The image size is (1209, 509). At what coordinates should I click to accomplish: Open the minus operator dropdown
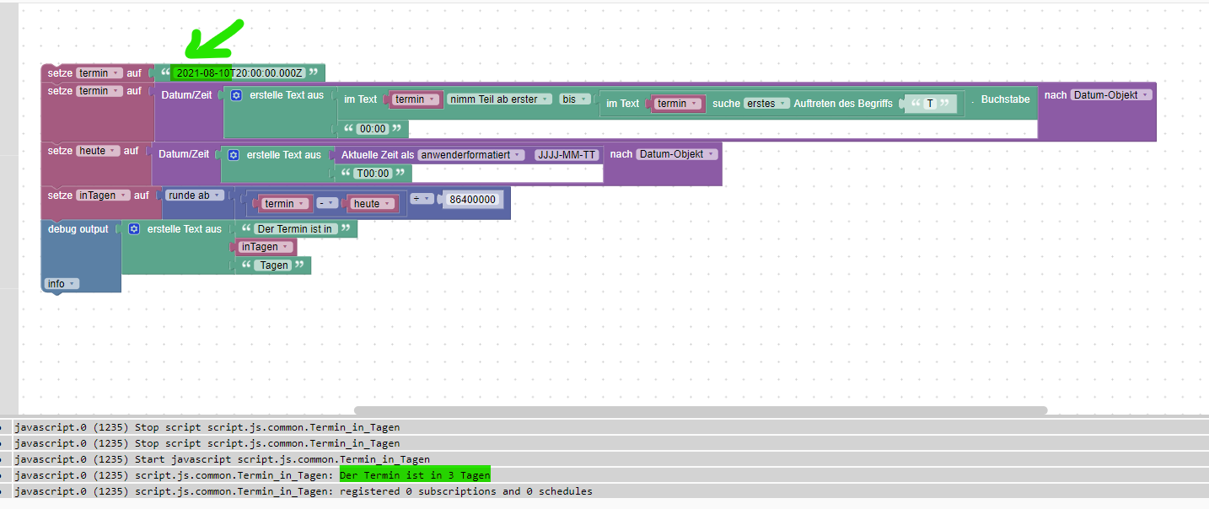(x=326, y=204)
